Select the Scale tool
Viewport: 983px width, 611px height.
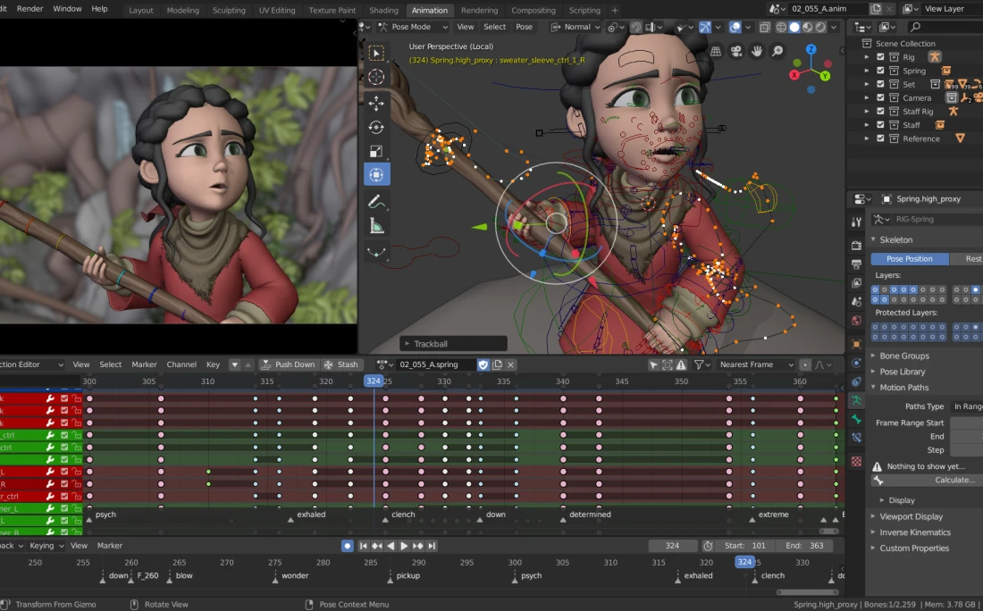pyautogui.click(x=376, y=150)
